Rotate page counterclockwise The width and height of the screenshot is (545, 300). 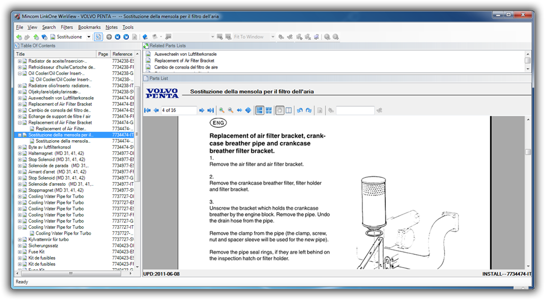click(x=300, y=110)
